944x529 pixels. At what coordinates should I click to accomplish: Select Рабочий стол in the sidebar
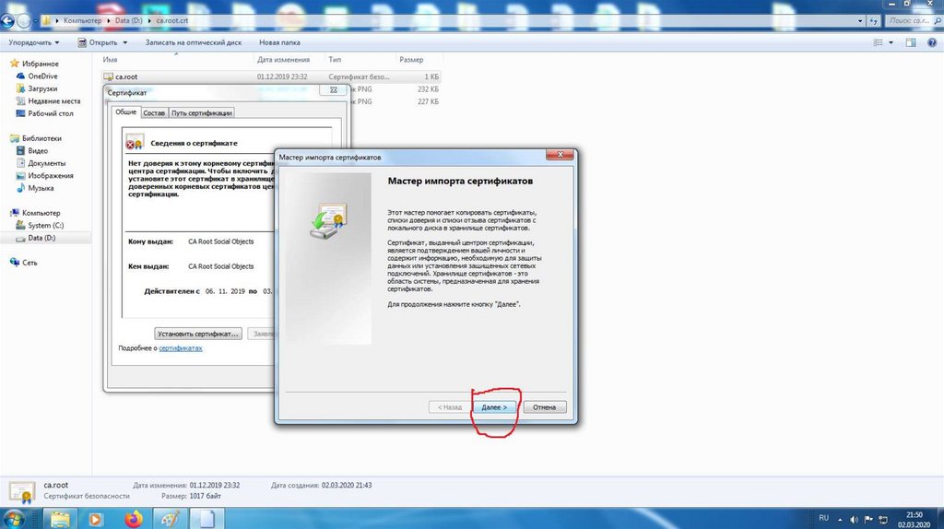[51, 113]
